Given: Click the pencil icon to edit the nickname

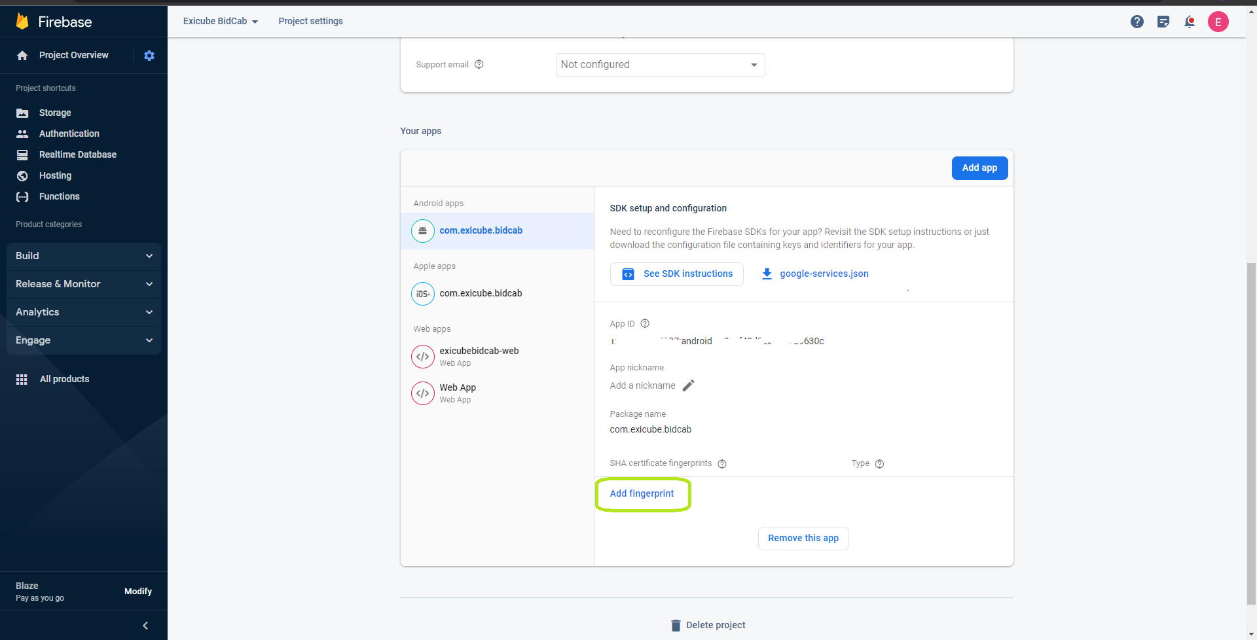Looking at the screenshot, I should coord(688,385).
